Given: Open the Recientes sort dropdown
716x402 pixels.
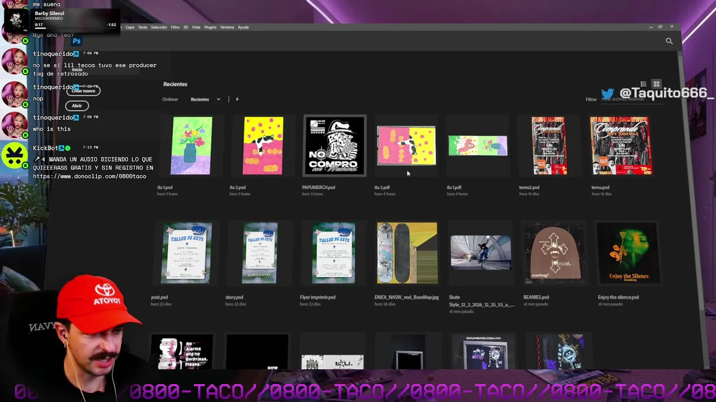Looking at the screenshot, I should pos(205,99).
